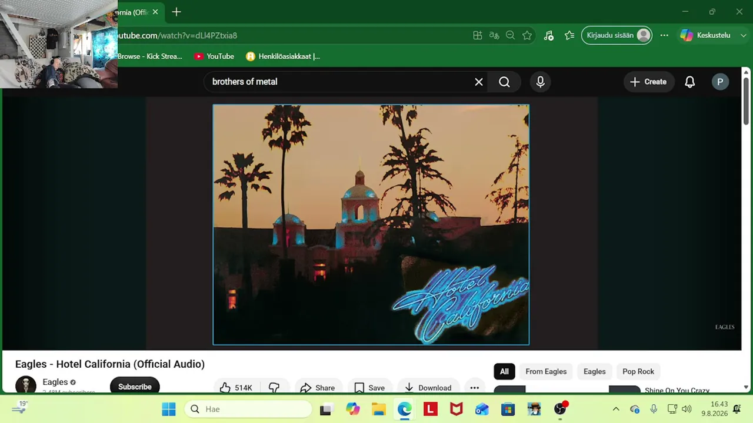Screen dimensions: 753x423
Task: Open volume control in system tray
Action: click(x=687, y=409)
